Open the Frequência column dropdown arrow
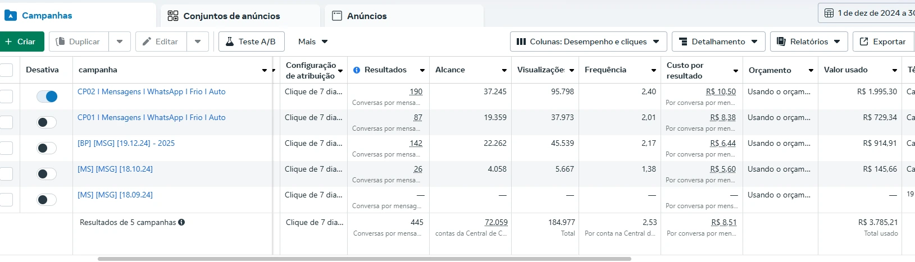The width and height of the screenshot is (915, 262). pos(654,70)
